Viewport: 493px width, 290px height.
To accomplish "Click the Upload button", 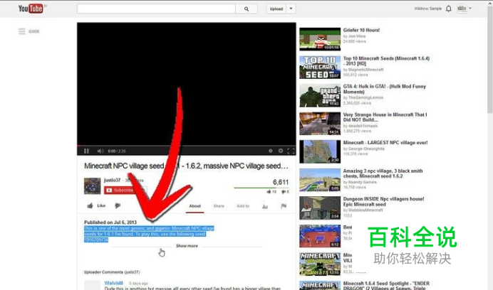I will 276,9.
